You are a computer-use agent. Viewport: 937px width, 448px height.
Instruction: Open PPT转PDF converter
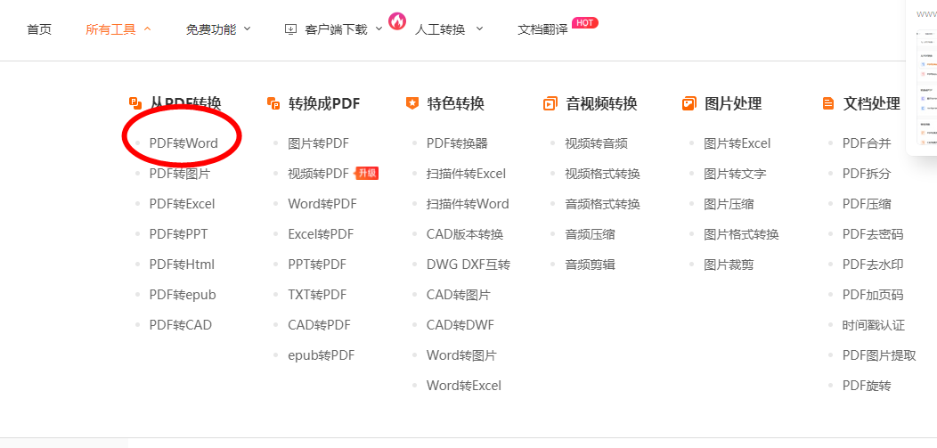tap(317, 265)
